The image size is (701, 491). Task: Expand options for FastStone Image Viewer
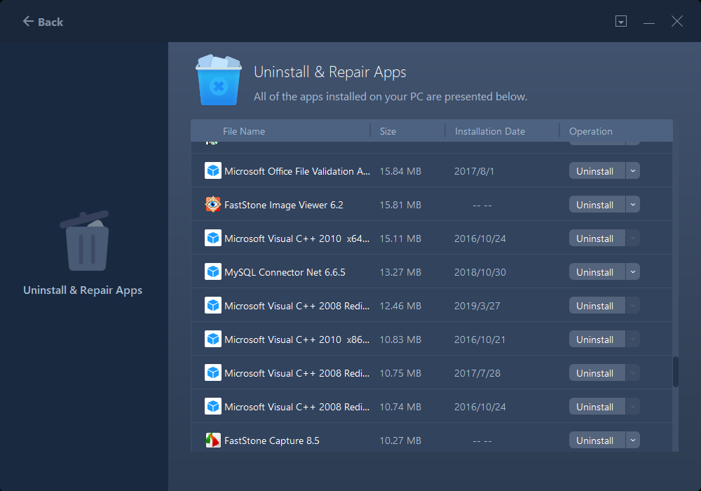(x=632, y=204)
